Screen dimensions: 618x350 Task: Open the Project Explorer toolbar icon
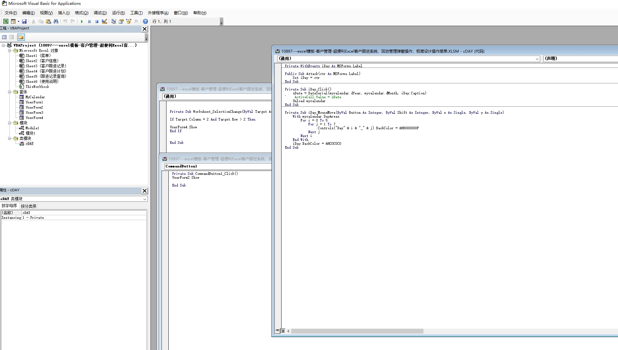(113, 21)
